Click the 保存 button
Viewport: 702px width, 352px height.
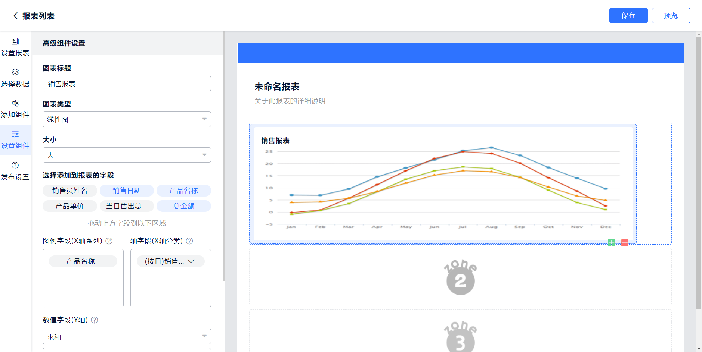(x=628, y=16)
